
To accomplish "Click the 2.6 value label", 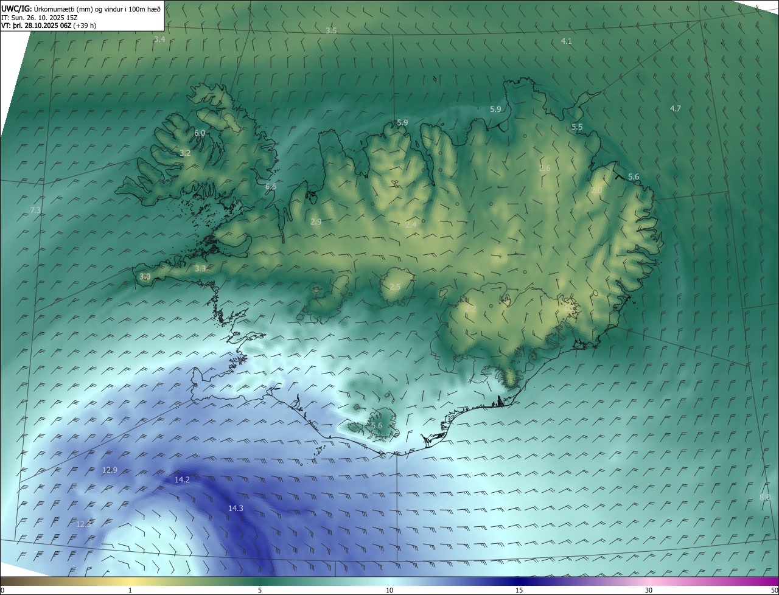I will [545, 168].
